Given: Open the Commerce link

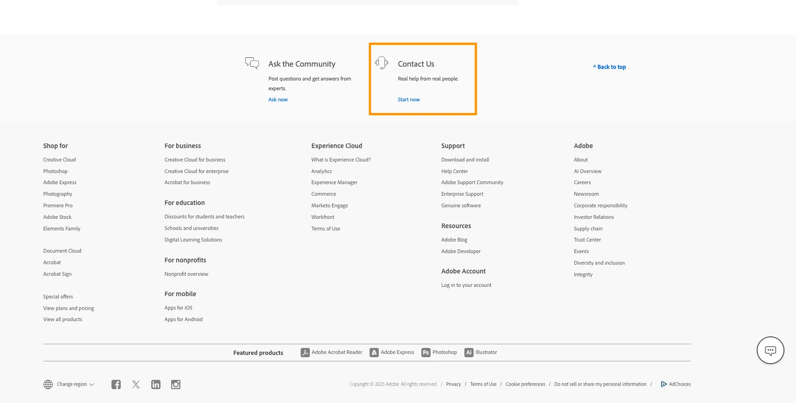Looking at the screenshot, I should 324,194.
